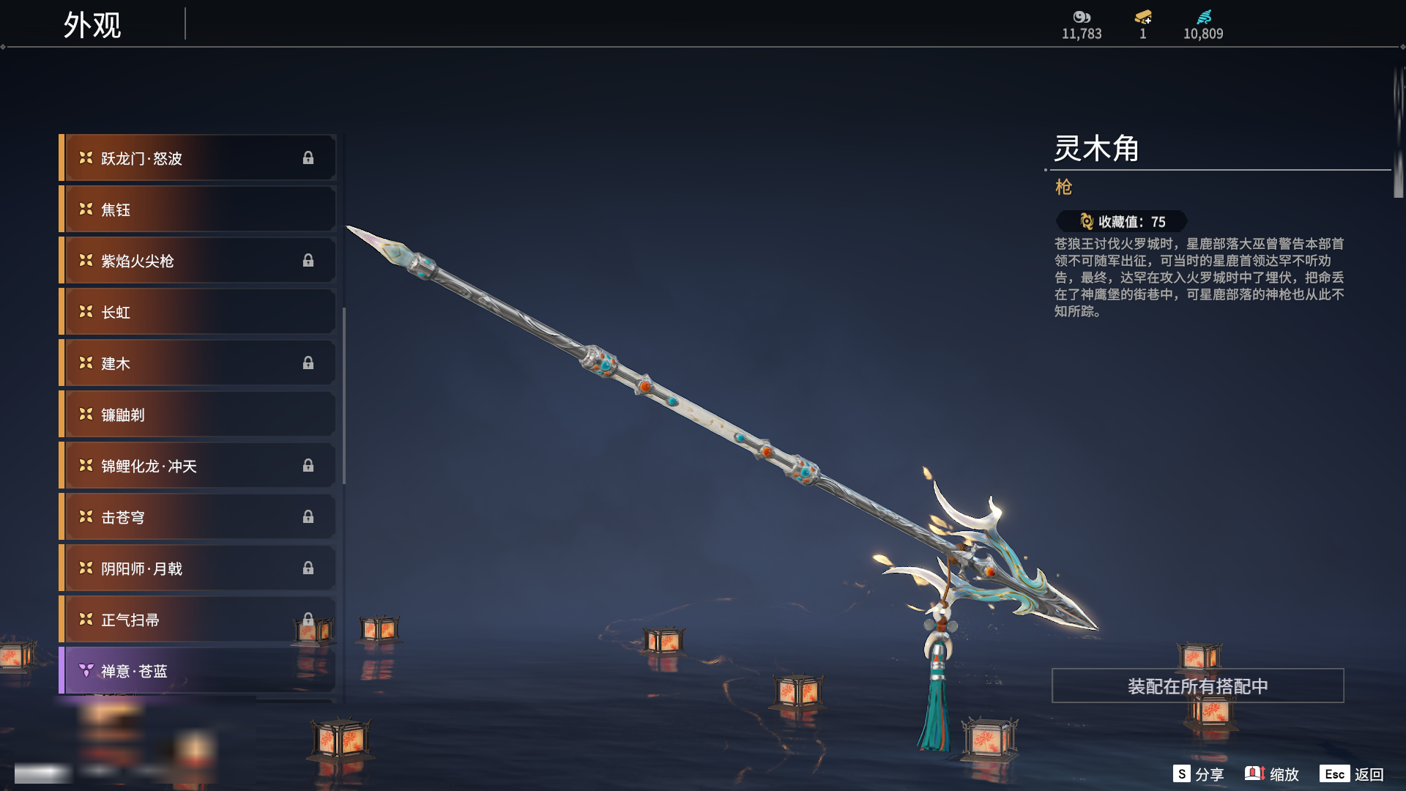The width and height of the screenshot is (1406, 791).
Task: Click the skin list vertical scrollbar
Action: coord(343,395)
